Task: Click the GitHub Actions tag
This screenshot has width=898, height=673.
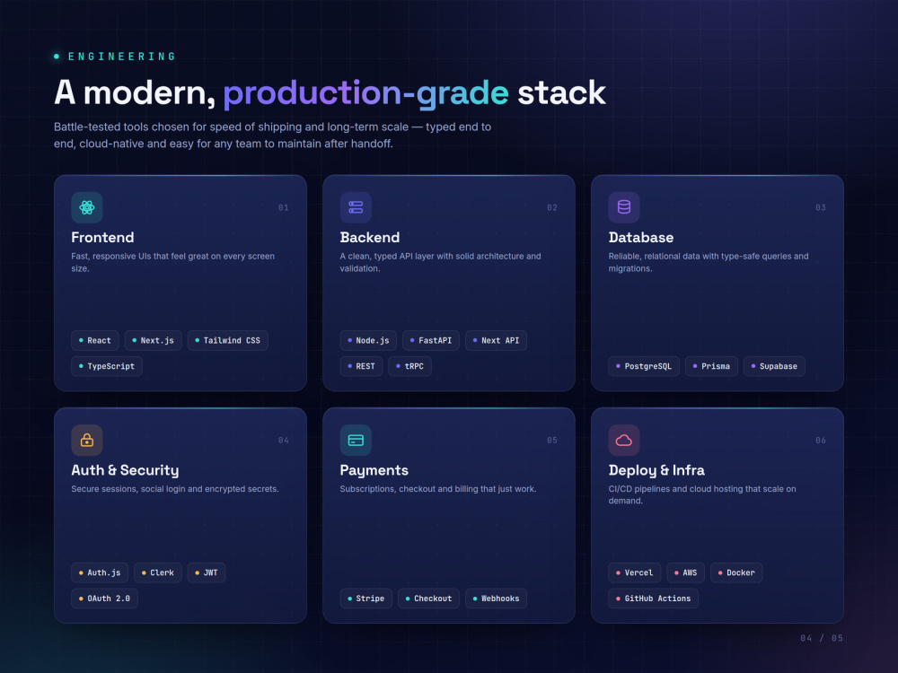Action: pyautogui.click(x=653, y=599)
